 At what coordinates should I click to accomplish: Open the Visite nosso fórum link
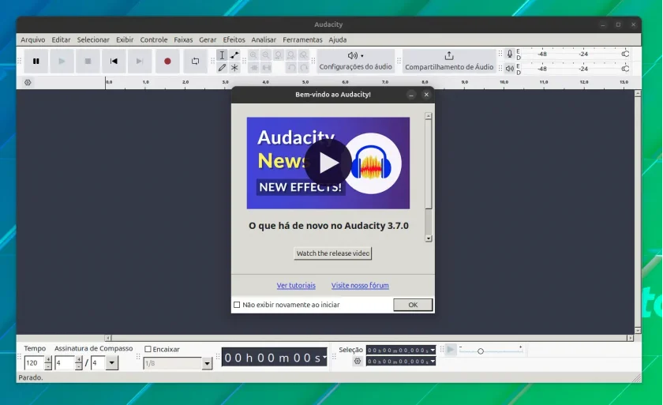360,285
